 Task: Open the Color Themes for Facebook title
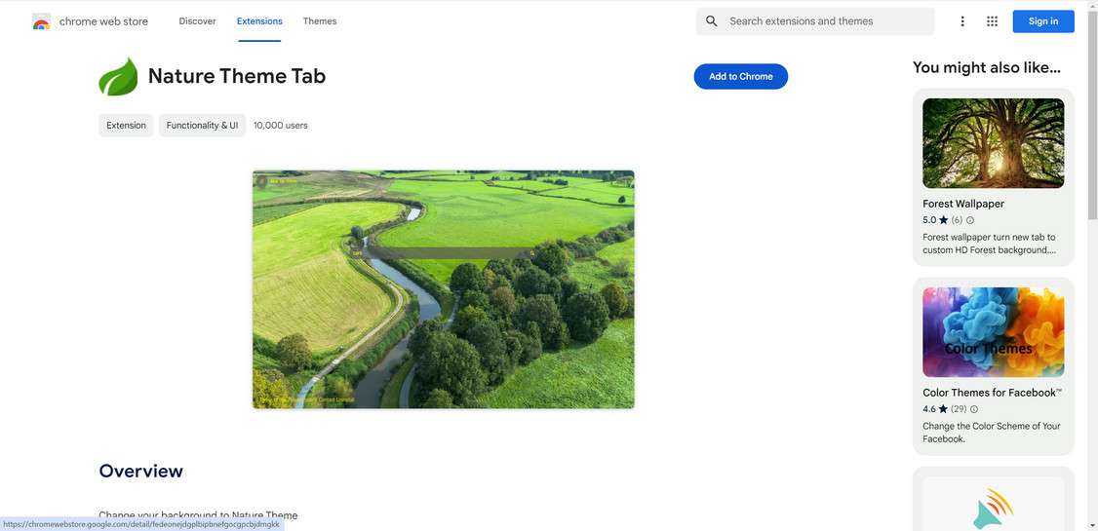pyautogui.click(x=993, y=393)
